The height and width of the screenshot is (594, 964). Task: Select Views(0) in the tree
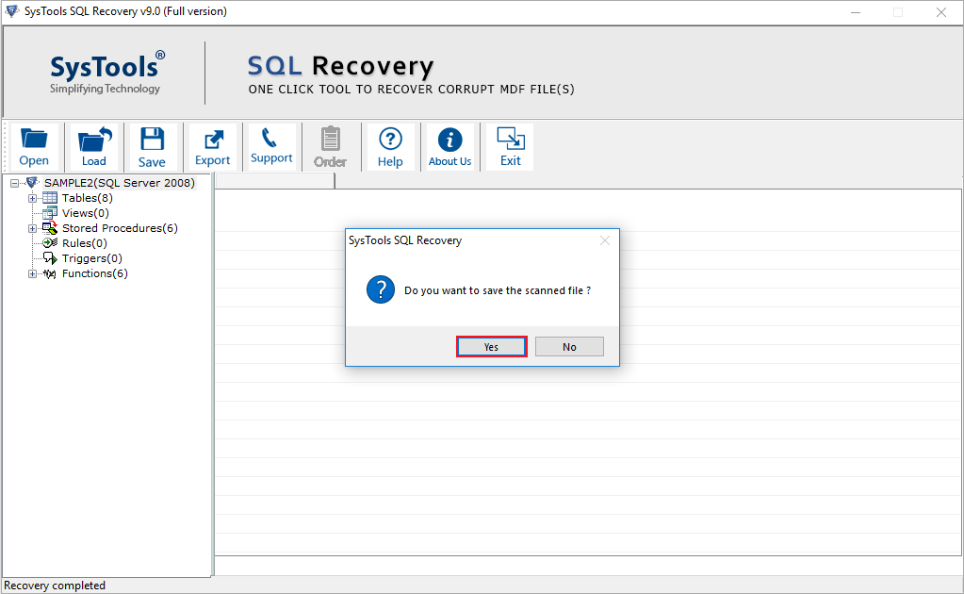tap(86, 213)
